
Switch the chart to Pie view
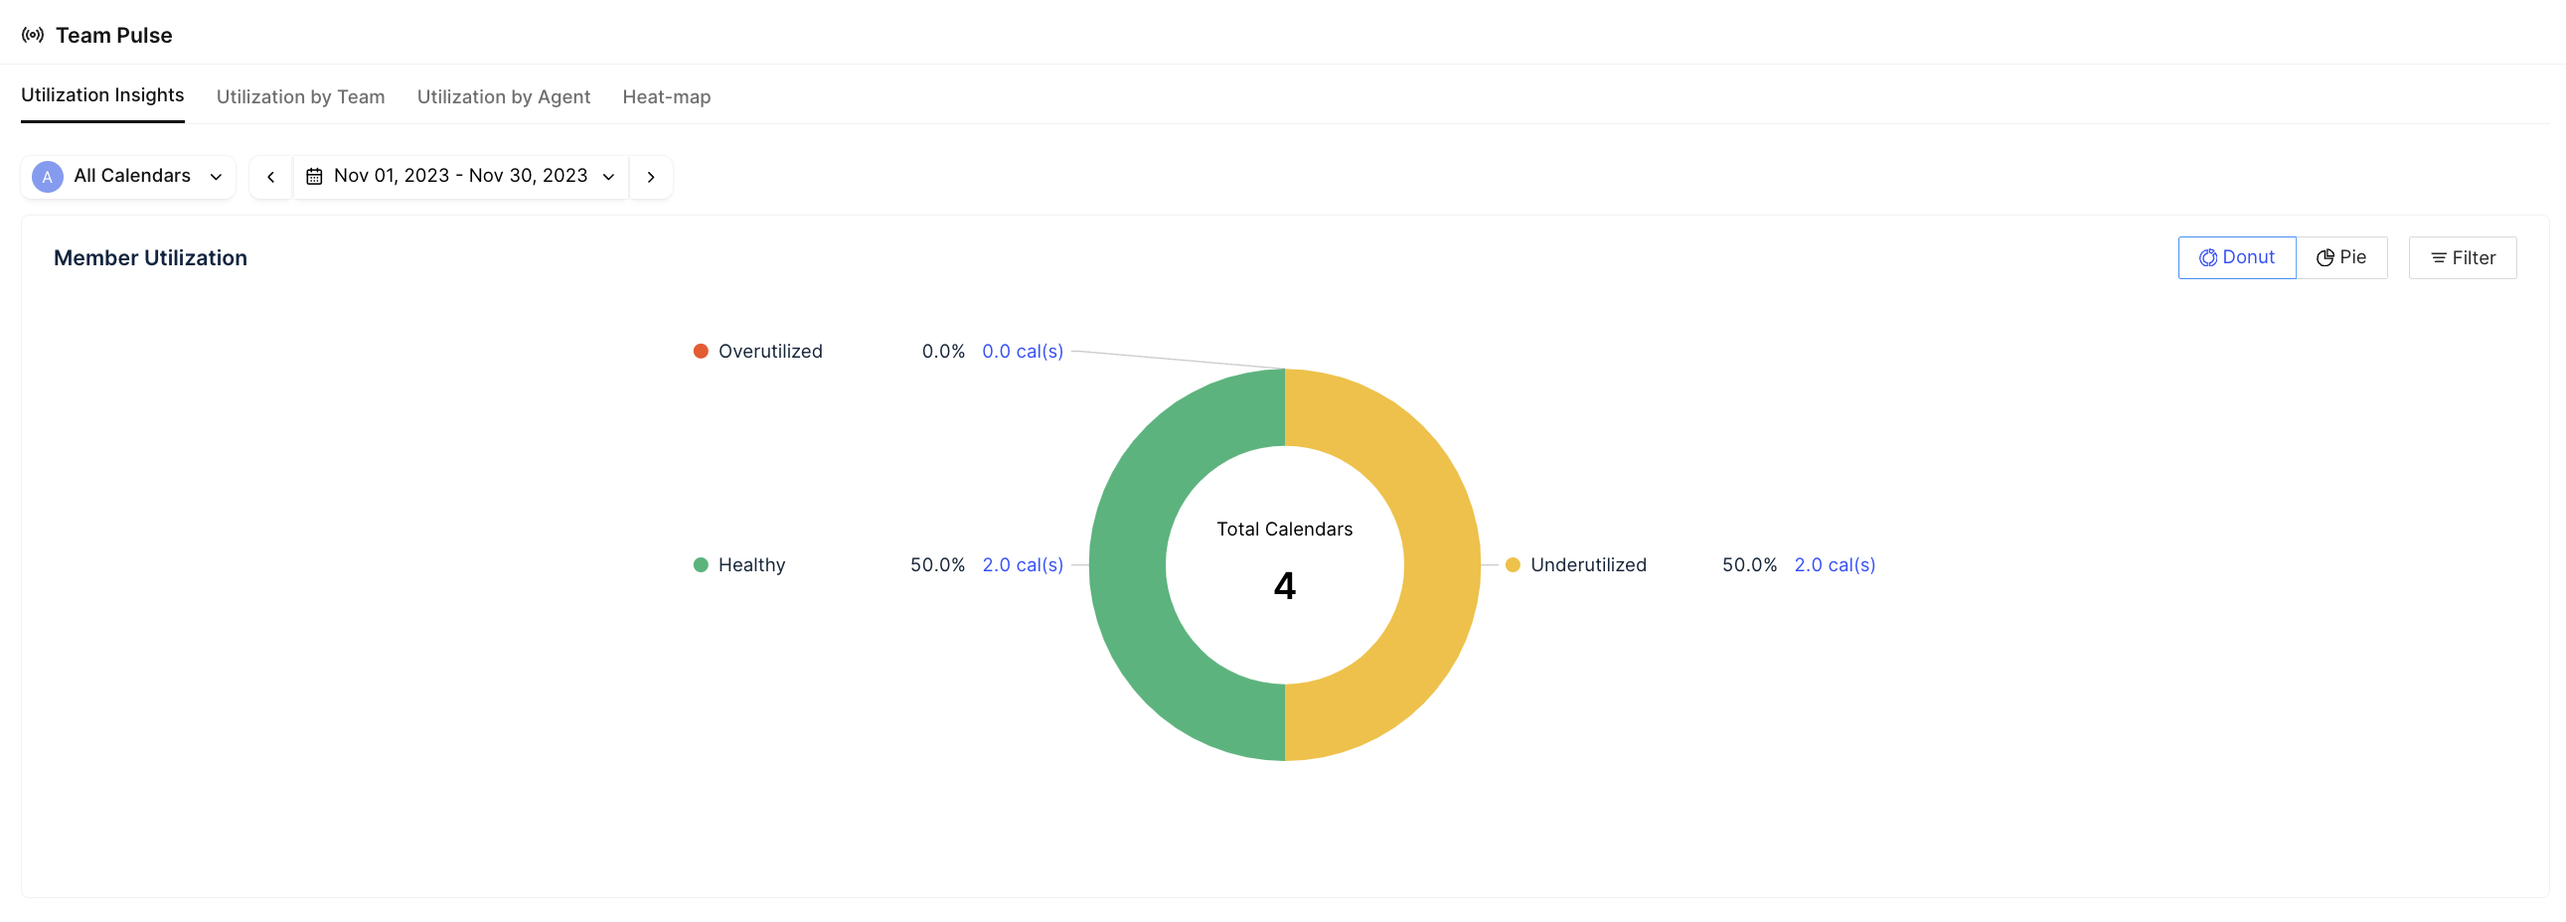click(x=2340, y=258)
